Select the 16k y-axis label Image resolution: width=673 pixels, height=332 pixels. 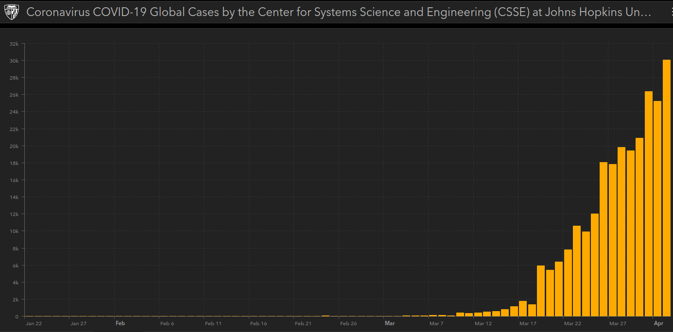[x=14, y=180]
